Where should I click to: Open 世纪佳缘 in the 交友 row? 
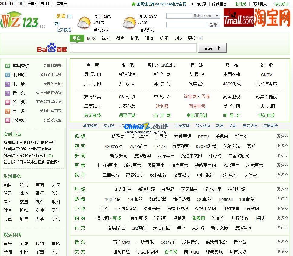[122, 252]
